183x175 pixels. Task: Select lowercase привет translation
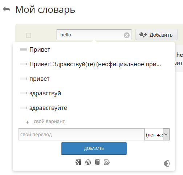(40, 79)
